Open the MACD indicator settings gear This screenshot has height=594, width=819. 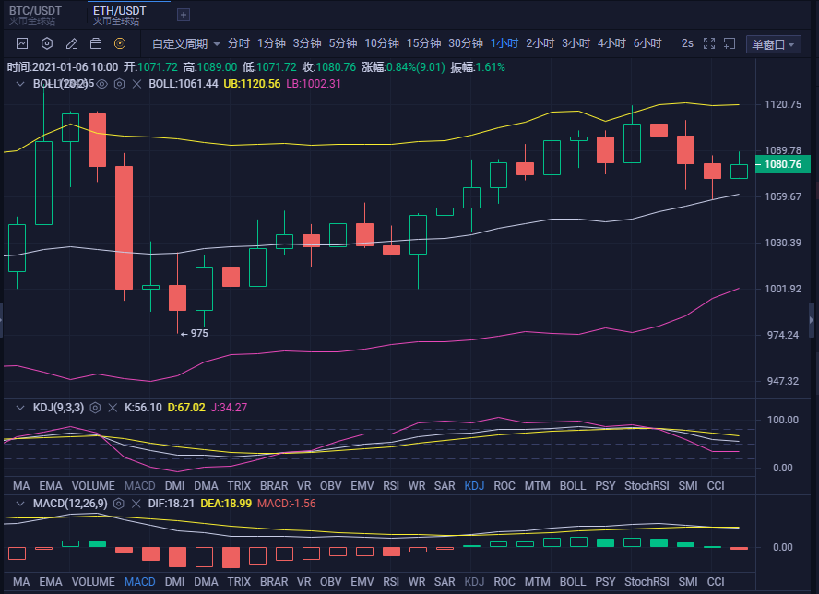tap(120, 504)
